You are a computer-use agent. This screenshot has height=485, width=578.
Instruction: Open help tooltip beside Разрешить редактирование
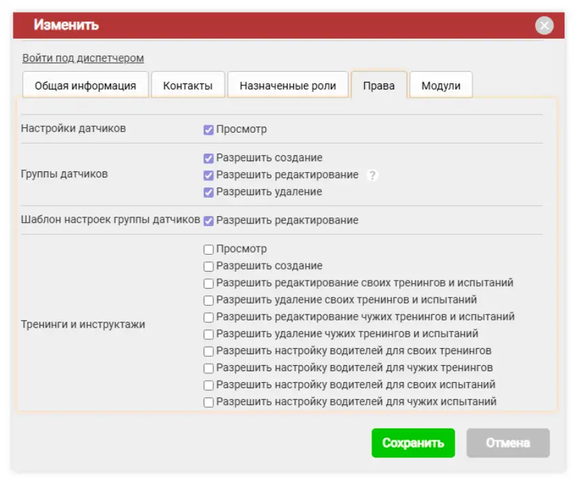[372, 175]
